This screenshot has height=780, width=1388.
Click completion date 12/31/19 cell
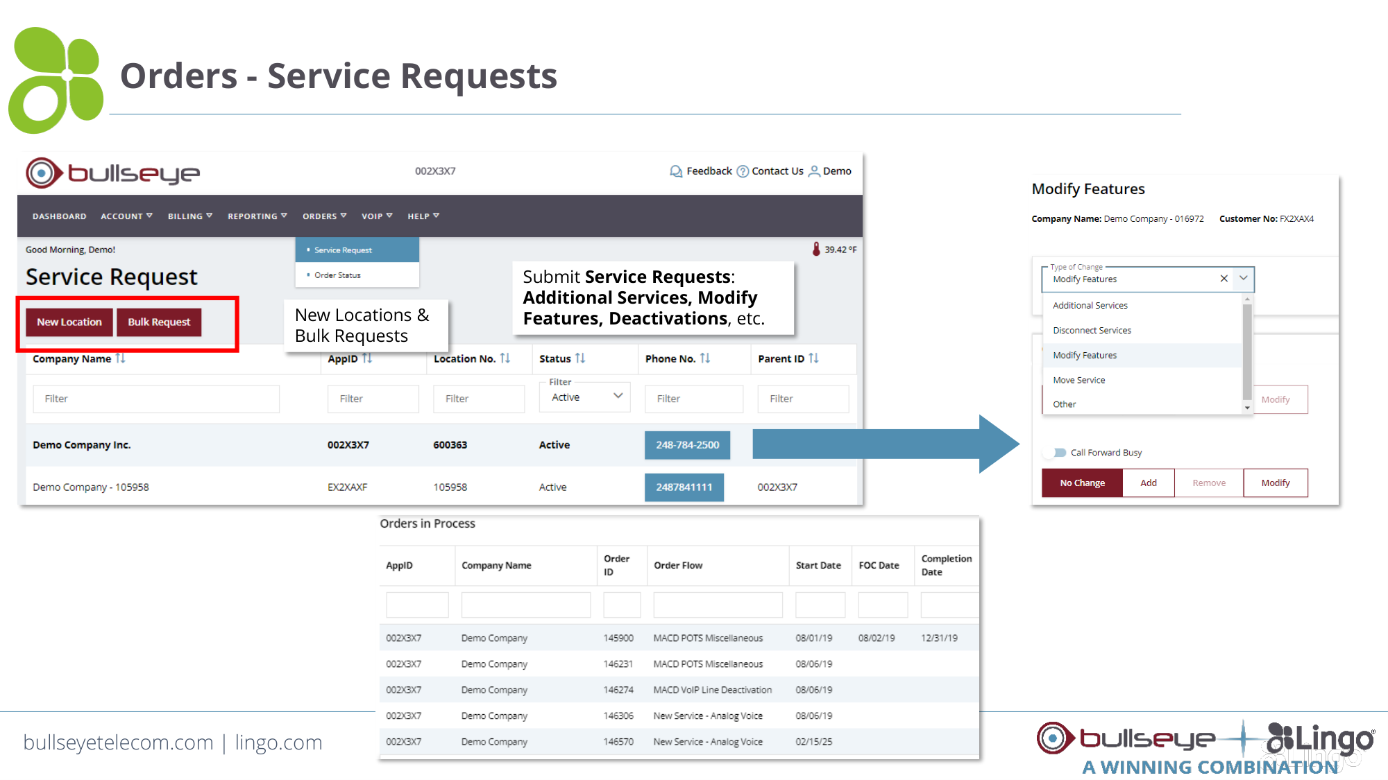[939, 639]
